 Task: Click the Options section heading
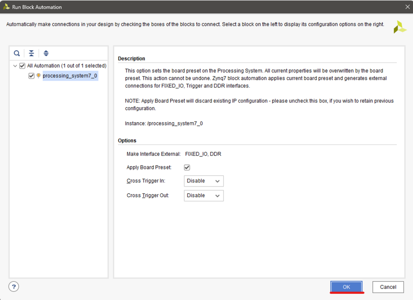pos(127,141)
